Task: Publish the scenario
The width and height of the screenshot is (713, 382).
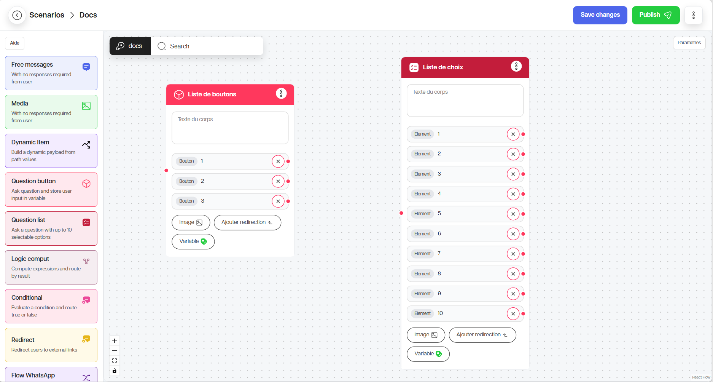Action: 656,15
